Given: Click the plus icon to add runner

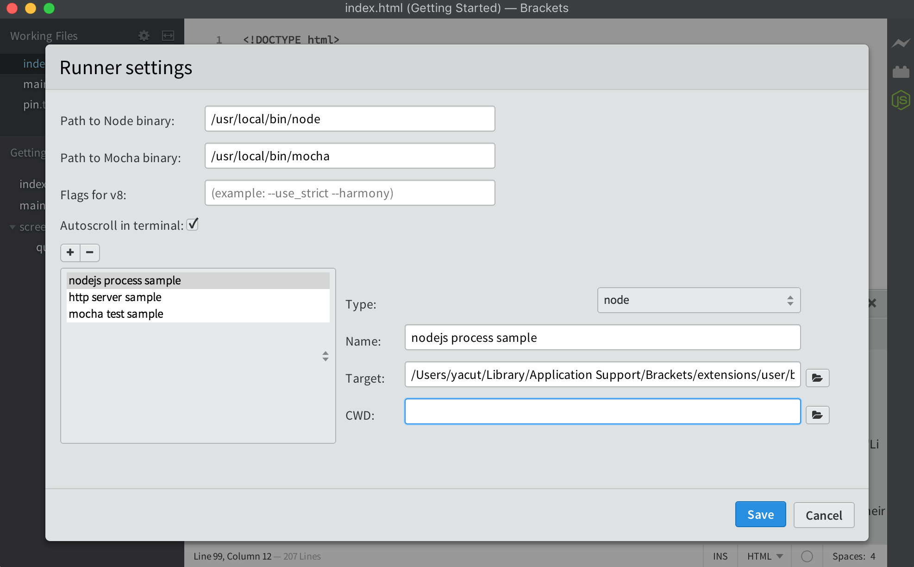Looking at the screenshot, I should [x=70, y=252].
